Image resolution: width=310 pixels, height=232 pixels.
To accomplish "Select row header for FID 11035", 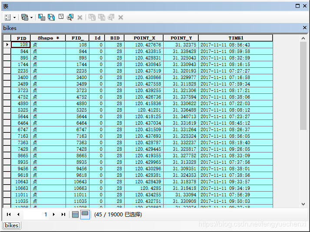I will [x=7, y=201].
